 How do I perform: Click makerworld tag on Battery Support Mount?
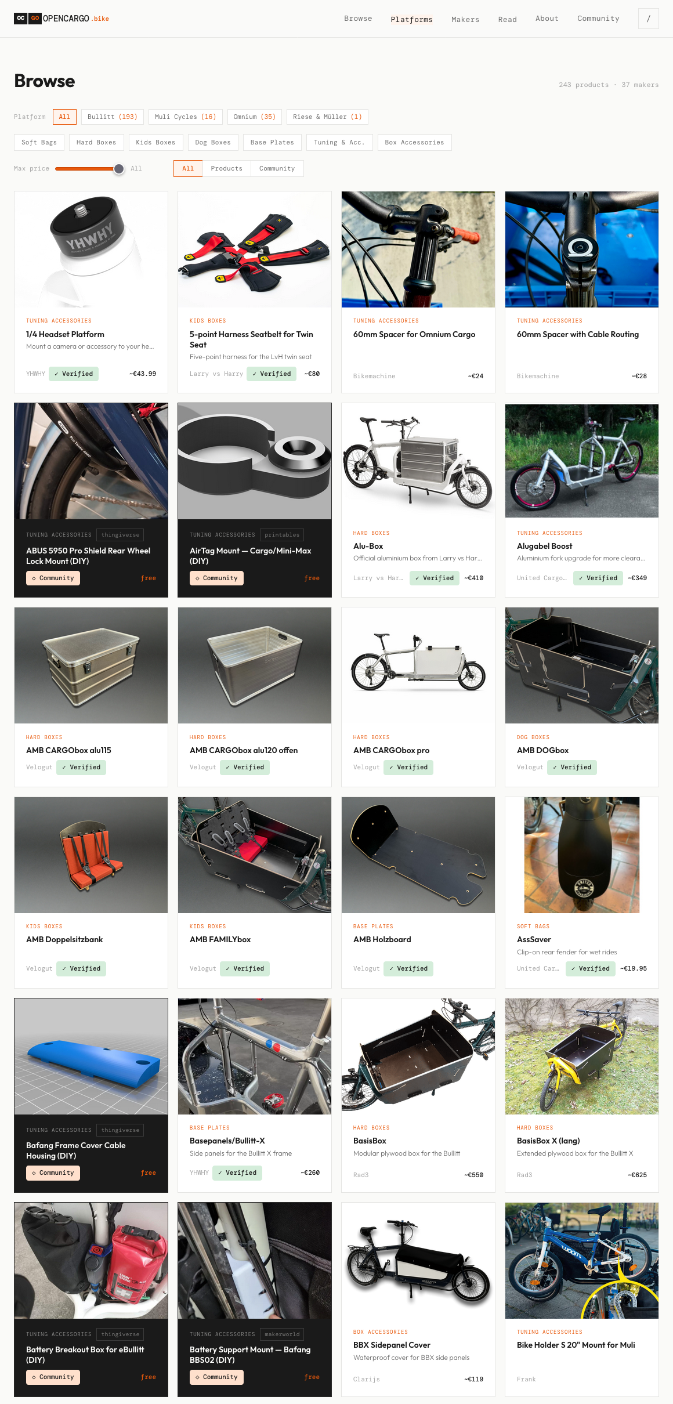[282, 1334]
